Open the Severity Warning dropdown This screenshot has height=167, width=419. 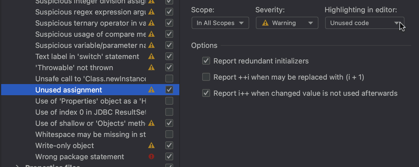point(287,23)
